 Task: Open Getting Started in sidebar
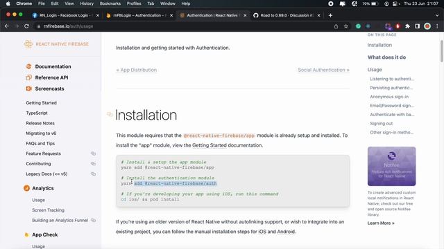(x=42, y=103)
